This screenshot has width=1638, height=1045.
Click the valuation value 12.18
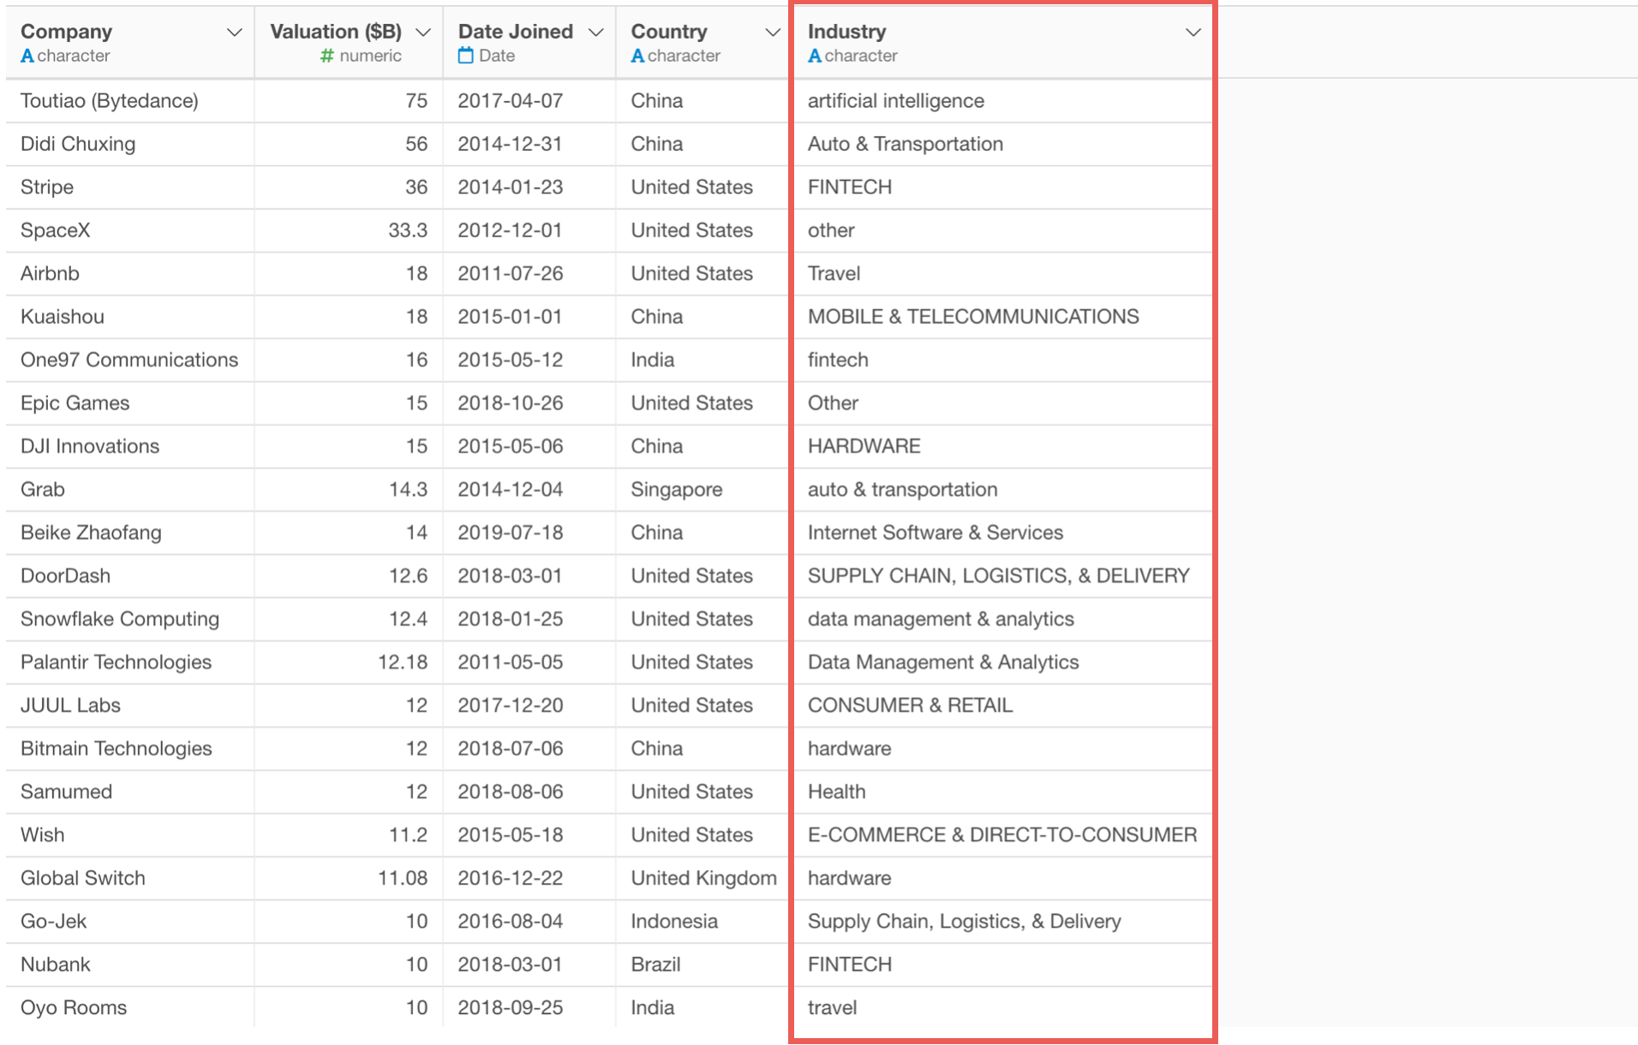403,662
